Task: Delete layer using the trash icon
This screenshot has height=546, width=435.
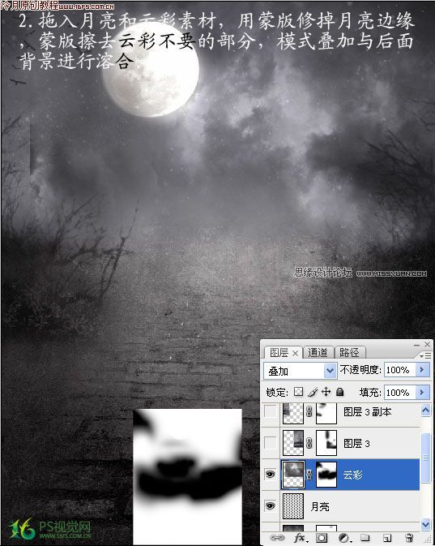Action: point(409,538)
